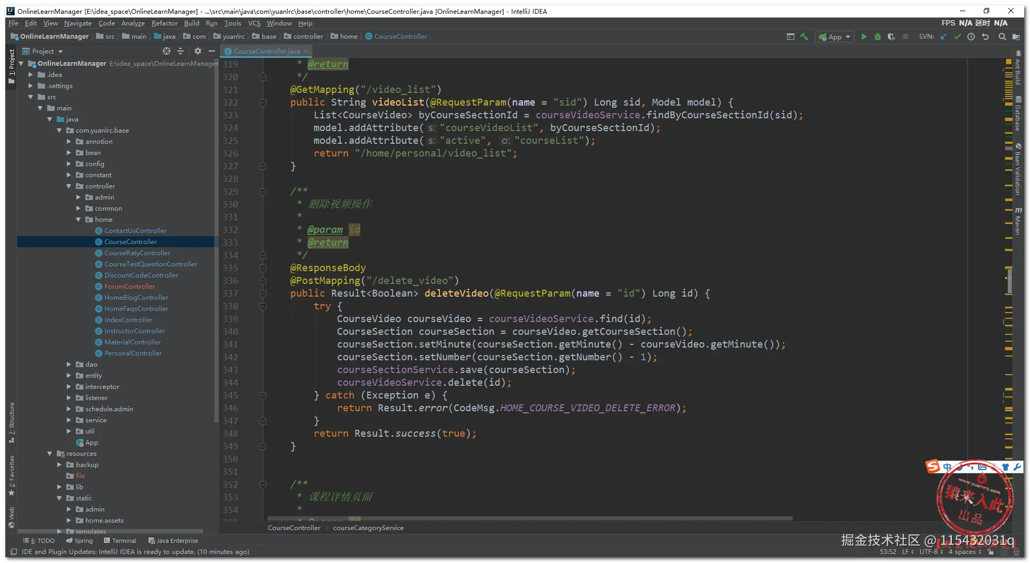Expand the dao package

[x=69, y=365]
